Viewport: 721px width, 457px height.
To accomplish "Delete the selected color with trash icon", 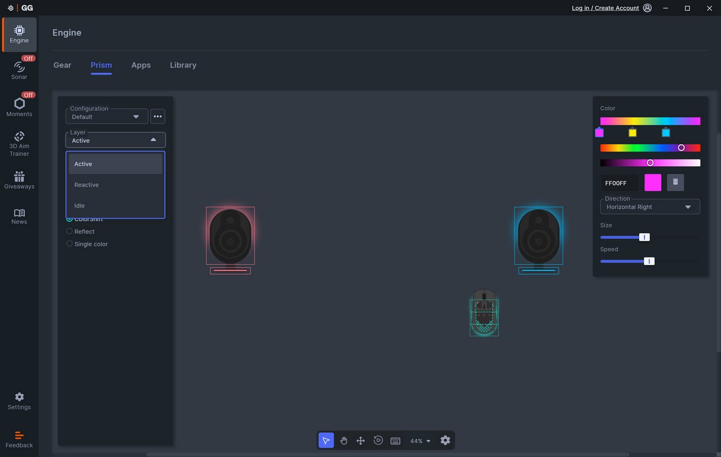I will click(x=675, y=182).
